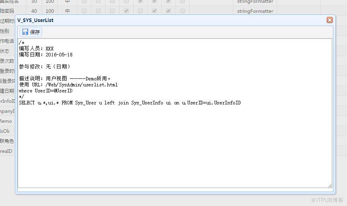The height and width of the screenshot is (206, 347).
Task: Select the 录次数 row in background table
Action: (7, 61)
